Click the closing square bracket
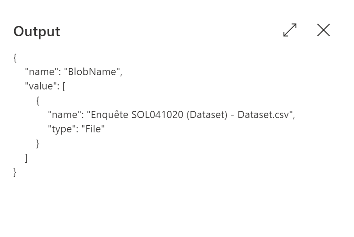 tap(26, 157)
